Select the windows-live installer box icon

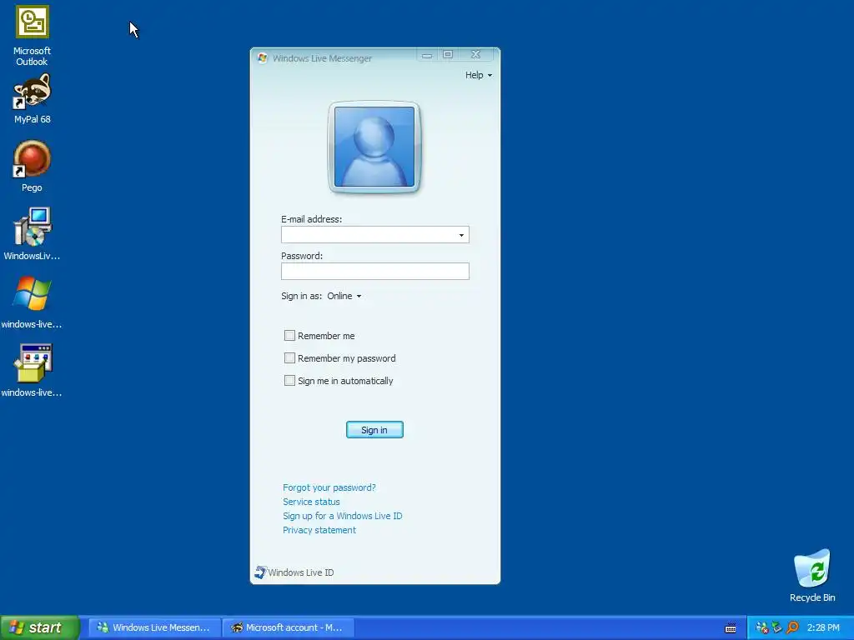pyautogui.click(x=33, y=371)
